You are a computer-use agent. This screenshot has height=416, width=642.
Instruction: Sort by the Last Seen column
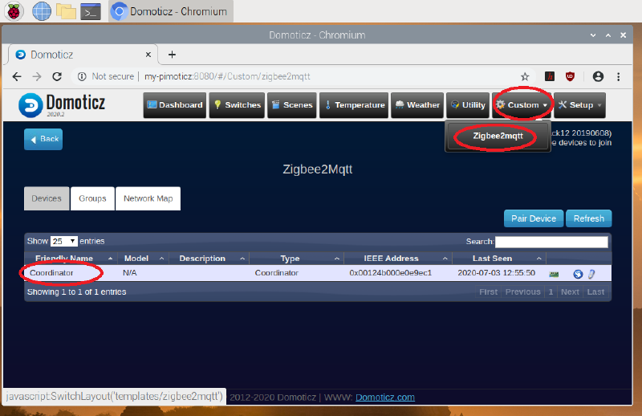coord(499,259)
